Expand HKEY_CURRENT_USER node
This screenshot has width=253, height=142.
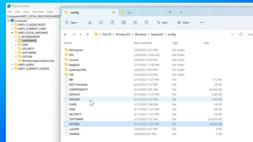point(12,29)
